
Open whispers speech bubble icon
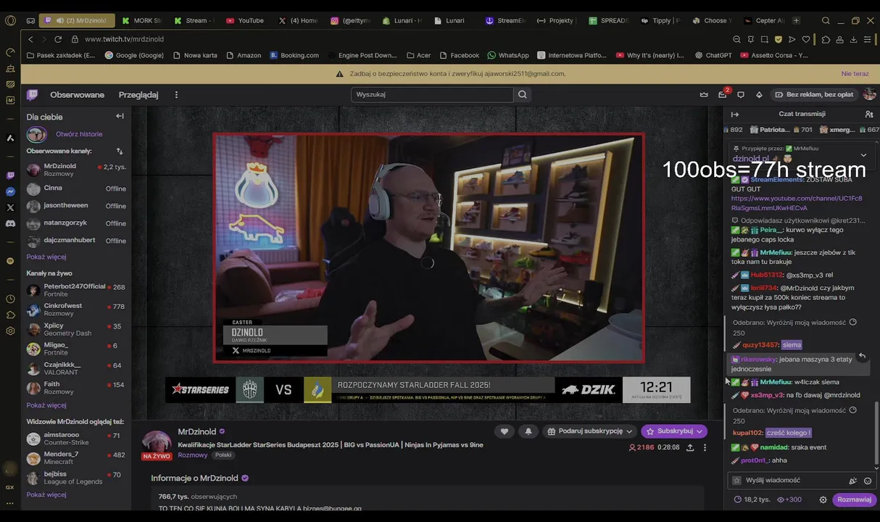(x=741, y=94)
